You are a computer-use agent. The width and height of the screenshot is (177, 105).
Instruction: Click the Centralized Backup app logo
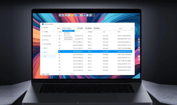[43, 24]
